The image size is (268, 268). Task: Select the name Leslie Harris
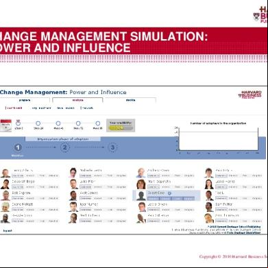(225, 182)
